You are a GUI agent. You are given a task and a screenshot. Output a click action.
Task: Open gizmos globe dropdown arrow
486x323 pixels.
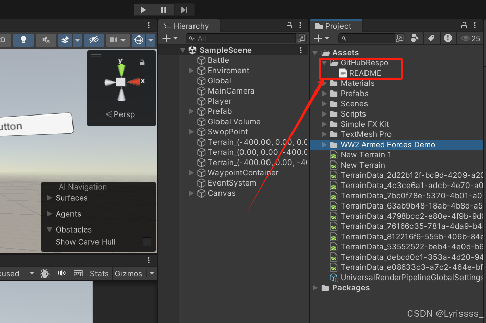click(x=151, y=40)
